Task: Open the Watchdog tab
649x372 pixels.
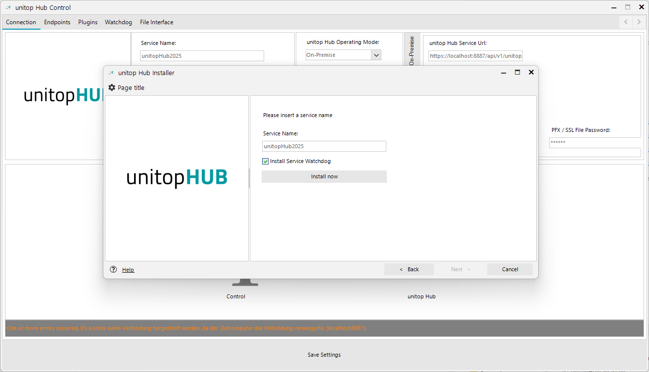Action: 118,22
